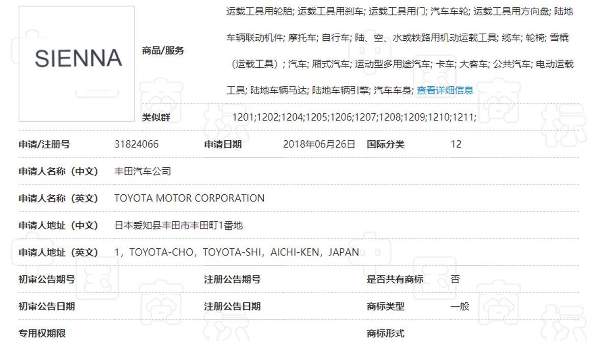Click the 否 shared trademark value

tap(455, 279)
